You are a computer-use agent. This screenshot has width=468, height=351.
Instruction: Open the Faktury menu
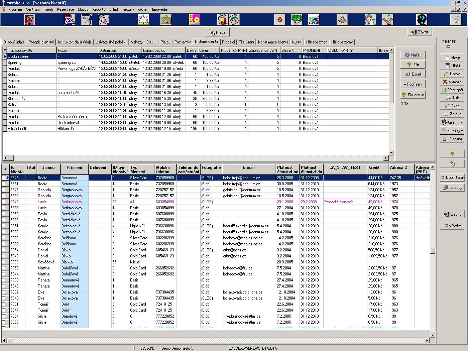128,9
